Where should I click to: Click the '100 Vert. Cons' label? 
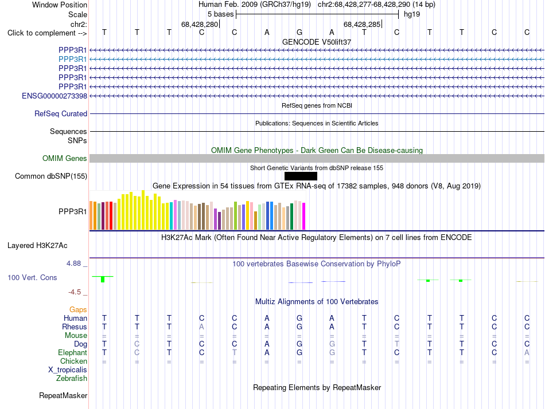pos(32,277)
